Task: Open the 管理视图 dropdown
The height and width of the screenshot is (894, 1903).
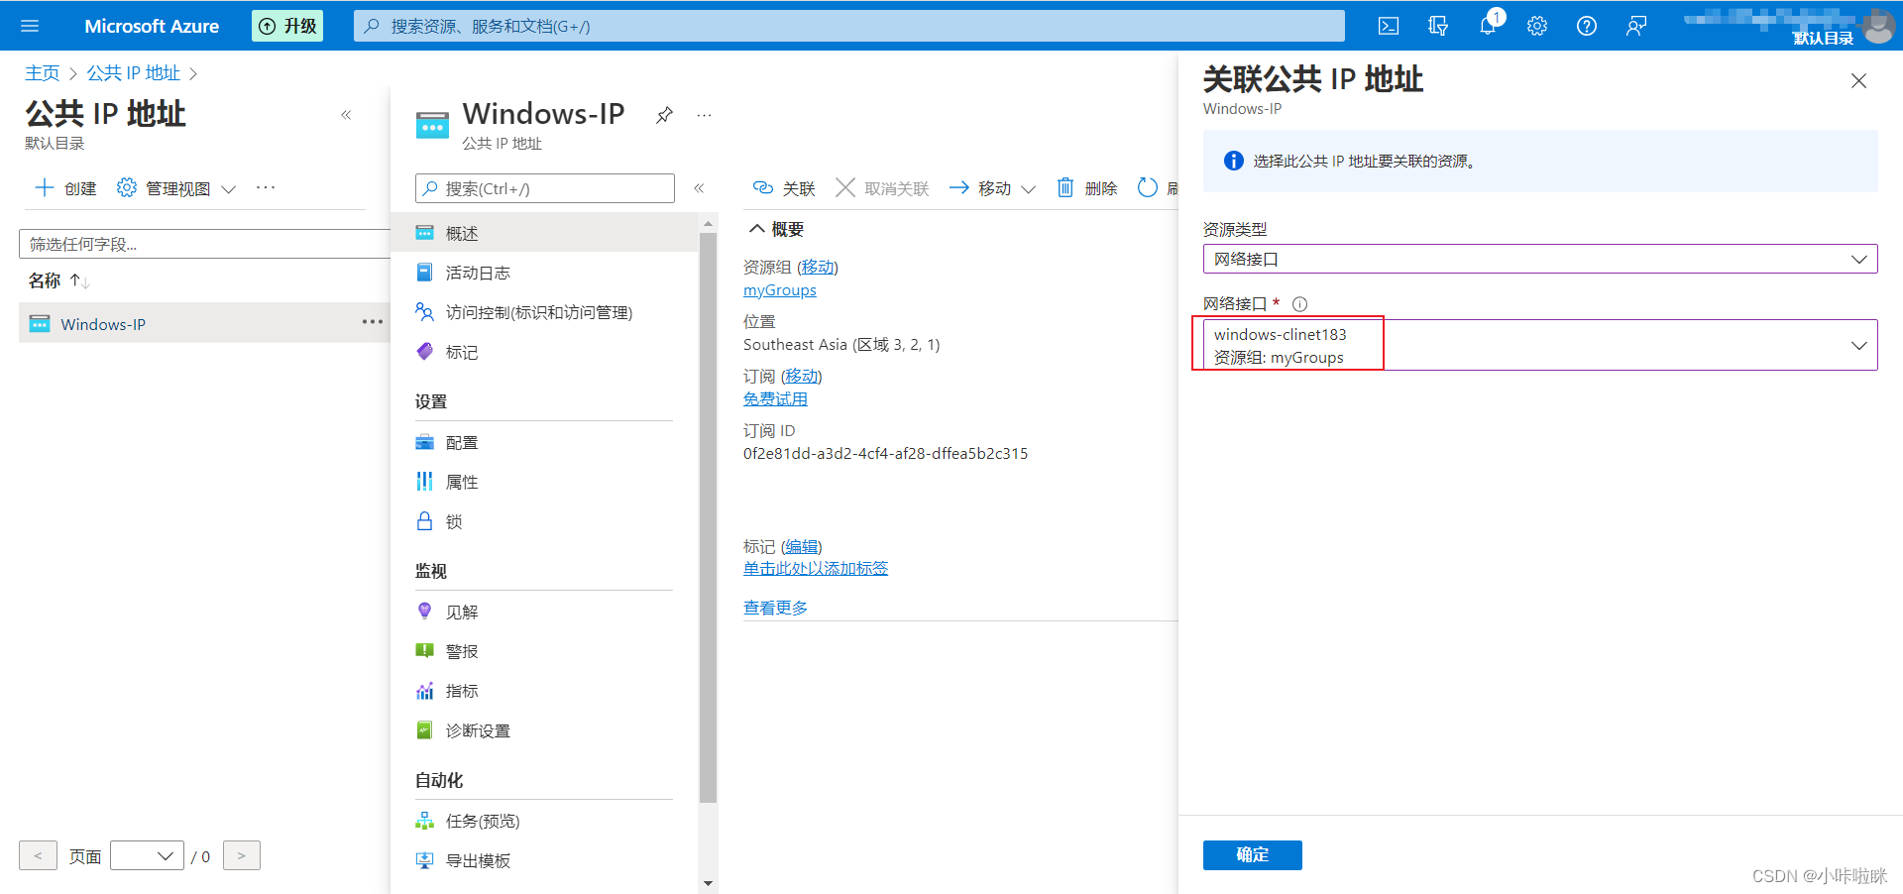Action: 176,188
